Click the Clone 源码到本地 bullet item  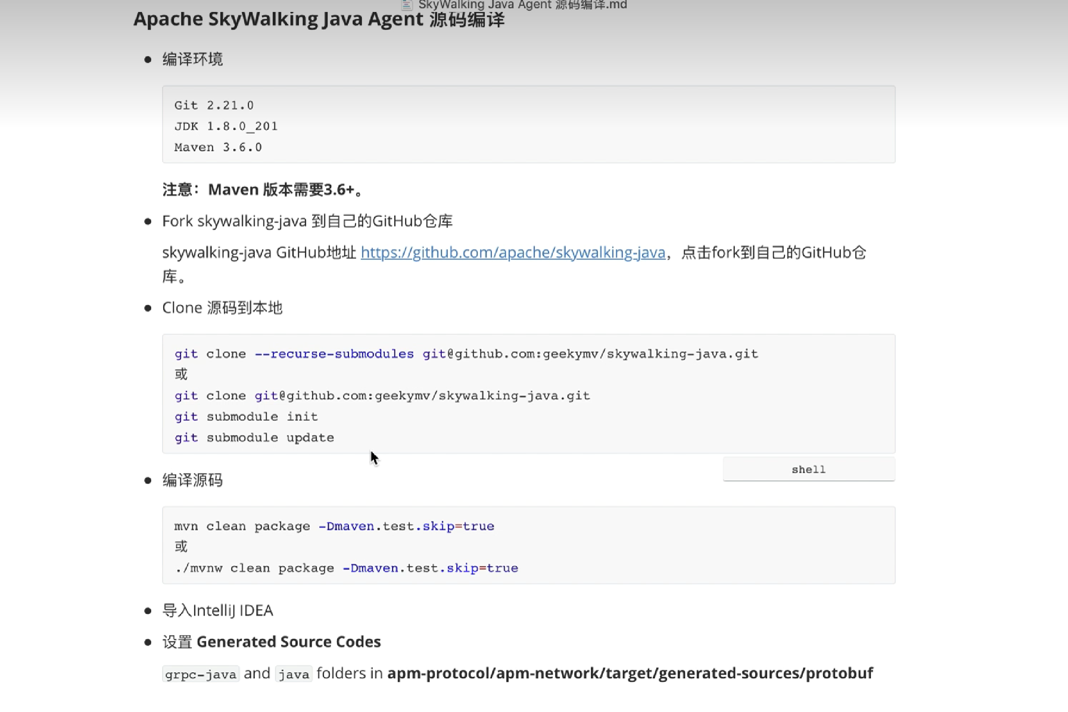(222, 308)
